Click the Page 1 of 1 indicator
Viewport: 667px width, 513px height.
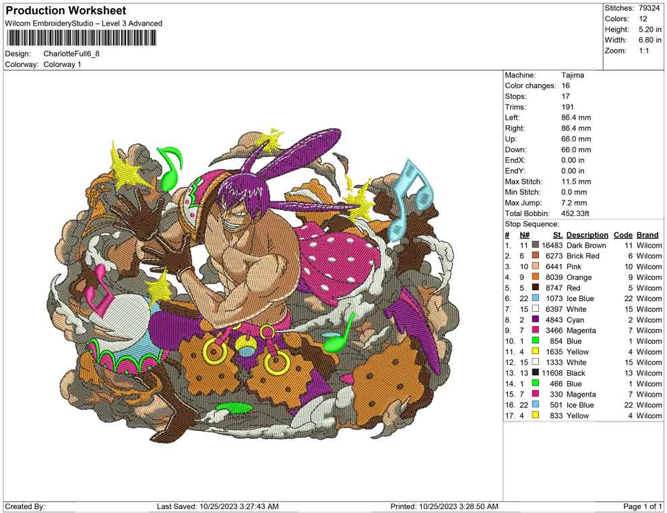642,506
